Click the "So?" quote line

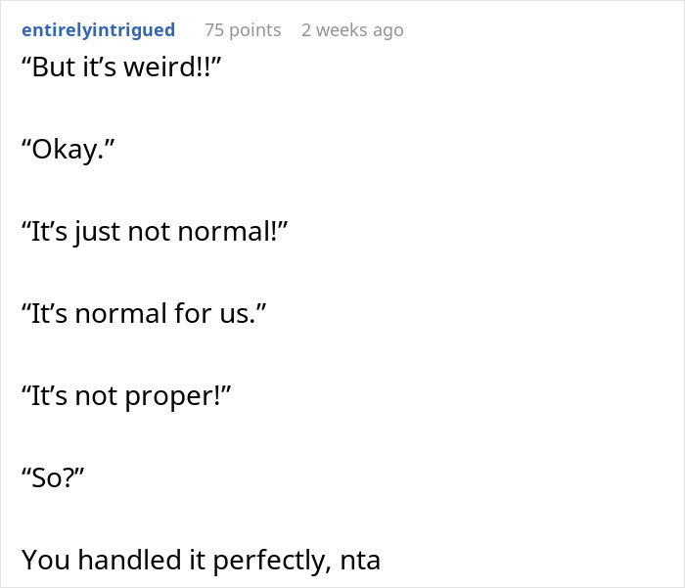(x=53, y=477)
